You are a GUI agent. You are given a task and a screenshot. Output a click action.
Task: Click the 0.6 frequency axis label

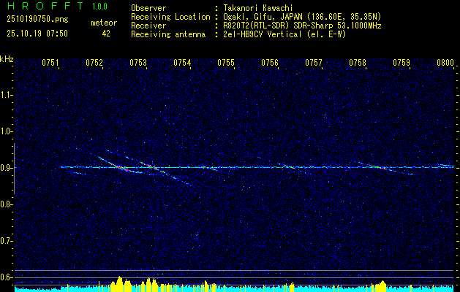6,277
